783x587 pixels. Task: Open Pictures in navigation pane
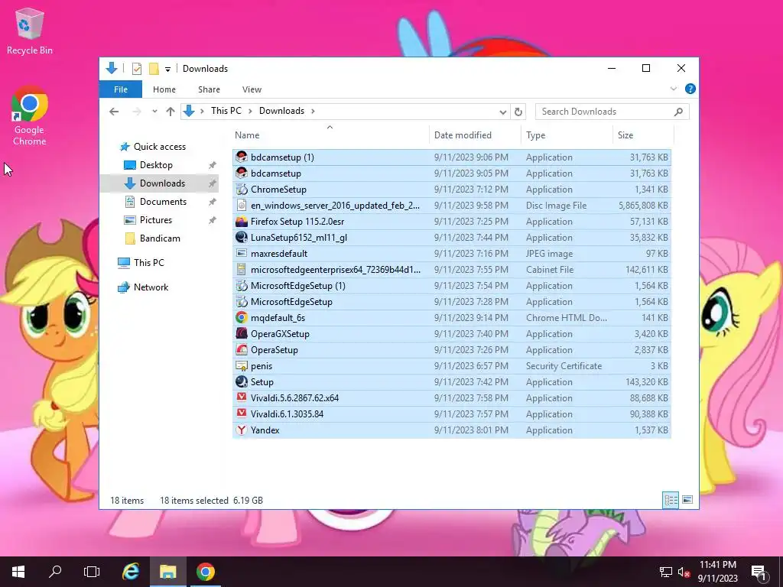[156, 220]
